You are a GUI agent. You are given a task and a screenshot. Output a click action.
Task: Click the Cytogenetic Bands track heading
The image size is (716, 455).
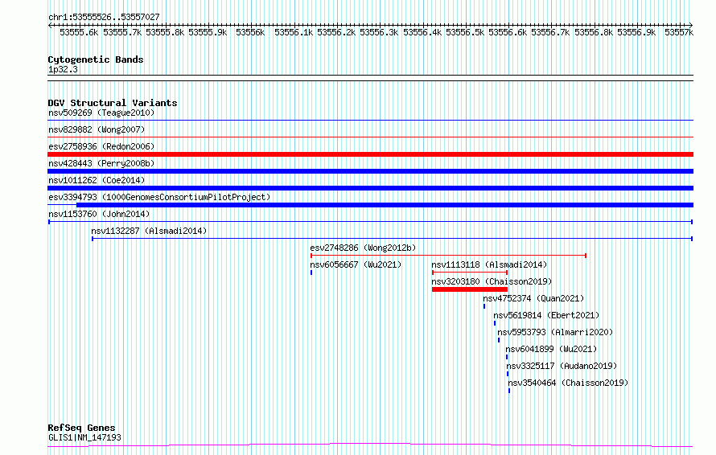tap(96, 59)
